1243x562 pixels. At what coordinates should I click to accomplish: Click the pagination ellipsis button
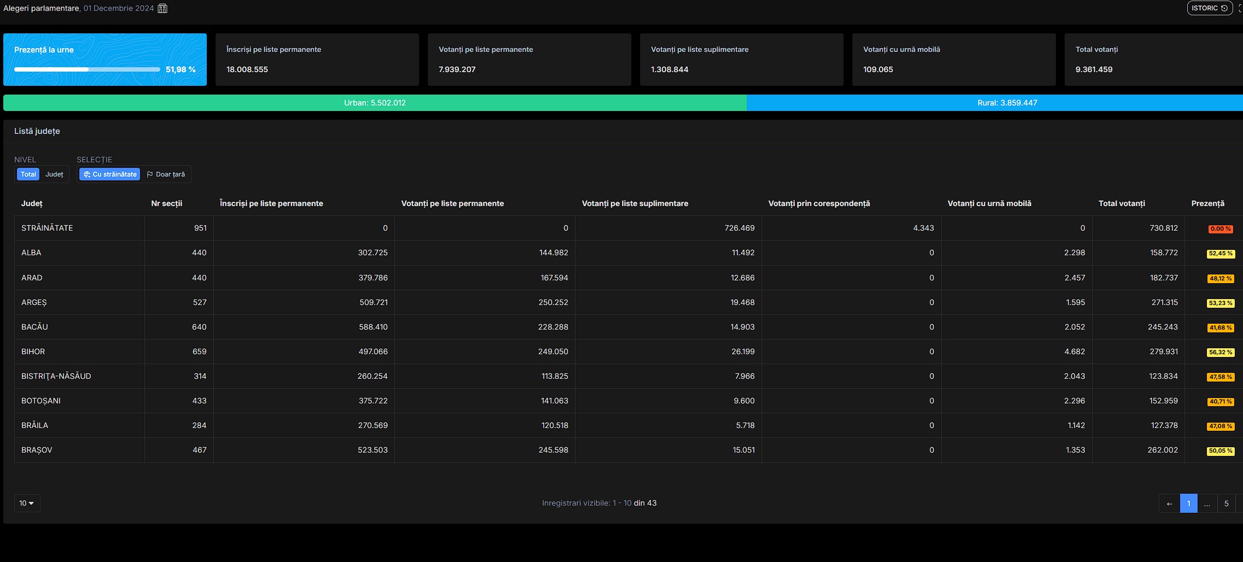point(1207,504)
